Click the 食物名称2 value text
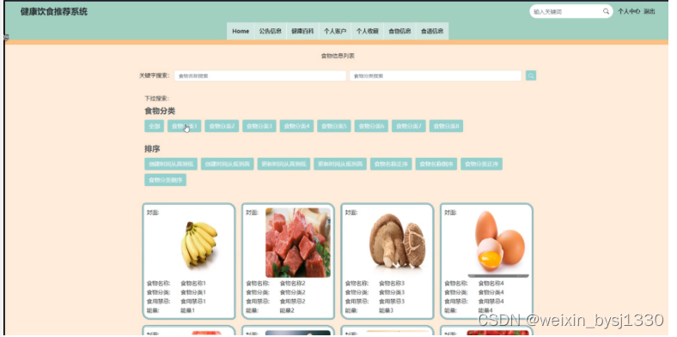Image resolution: width=677 pixels, height=337 pixels. coord(293,284)
